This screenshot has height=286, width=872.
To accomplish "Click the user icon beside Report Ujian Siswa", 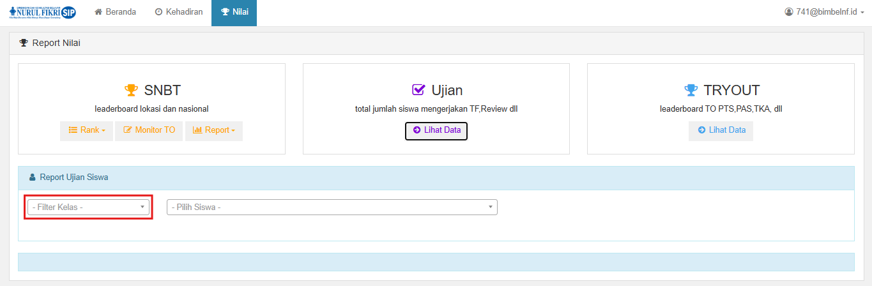I will [32, 177].
